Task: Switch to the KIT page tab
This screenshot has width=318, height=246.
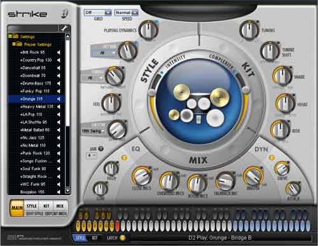Action: click(46, 206)
